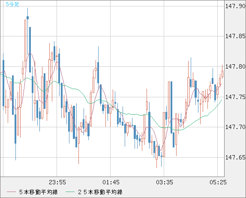This screenshot has height=198, width=246.
Task: Click the 147.75 price axis label
Action: coord(235,97)
